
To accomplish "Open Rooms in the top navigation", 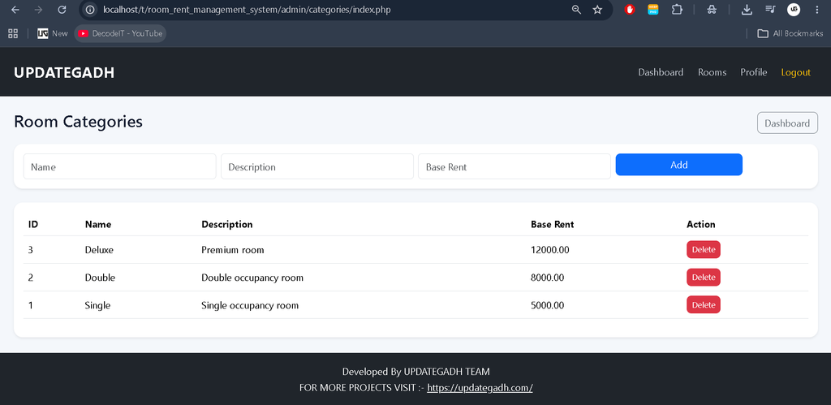I will (712, 72).
